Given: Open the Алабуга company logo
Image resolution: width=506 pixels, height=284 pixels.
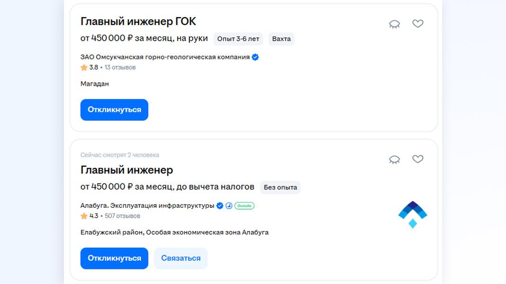Looking at the screenshot, I should click(412, 214).
